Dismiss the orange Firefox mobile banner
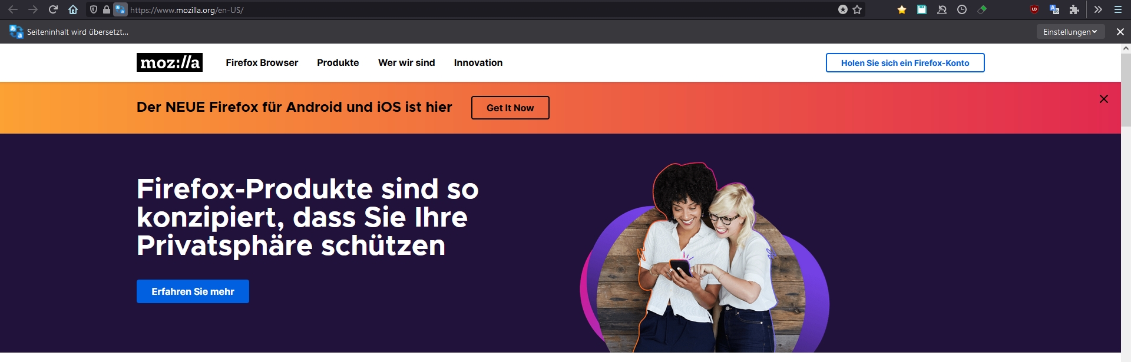Screen dimensions: 1131x362 (1104, 99)
